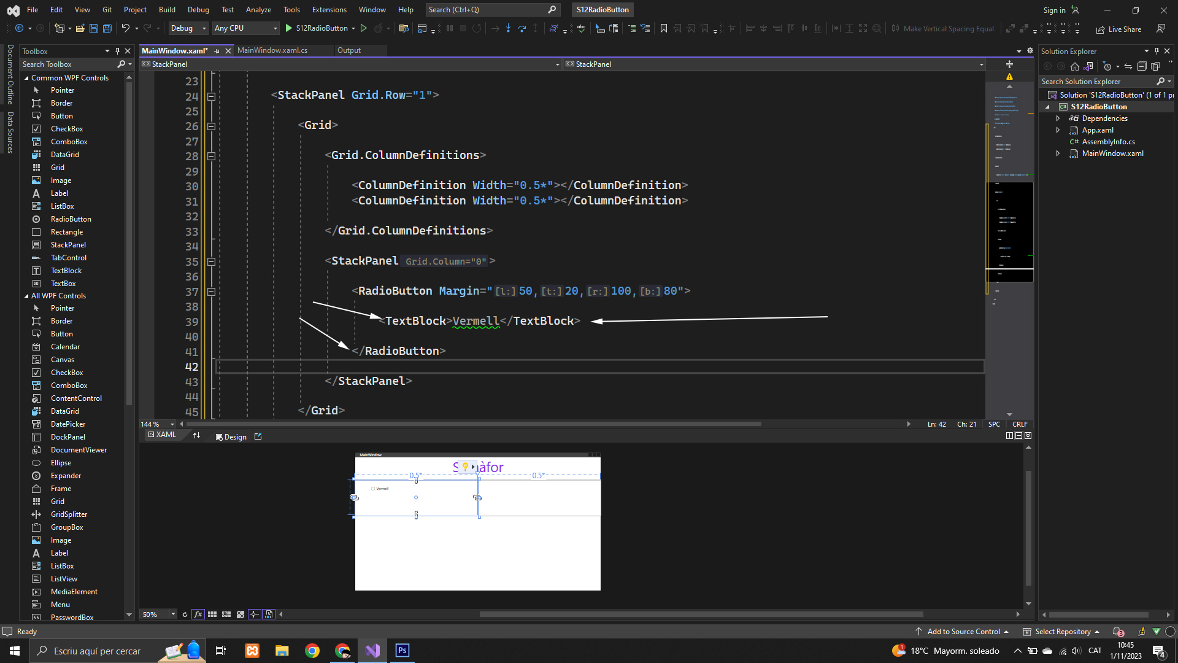1178x663 pixels.
Task: Start debugging with S12RadioButton play button
Action: (289, 28)
